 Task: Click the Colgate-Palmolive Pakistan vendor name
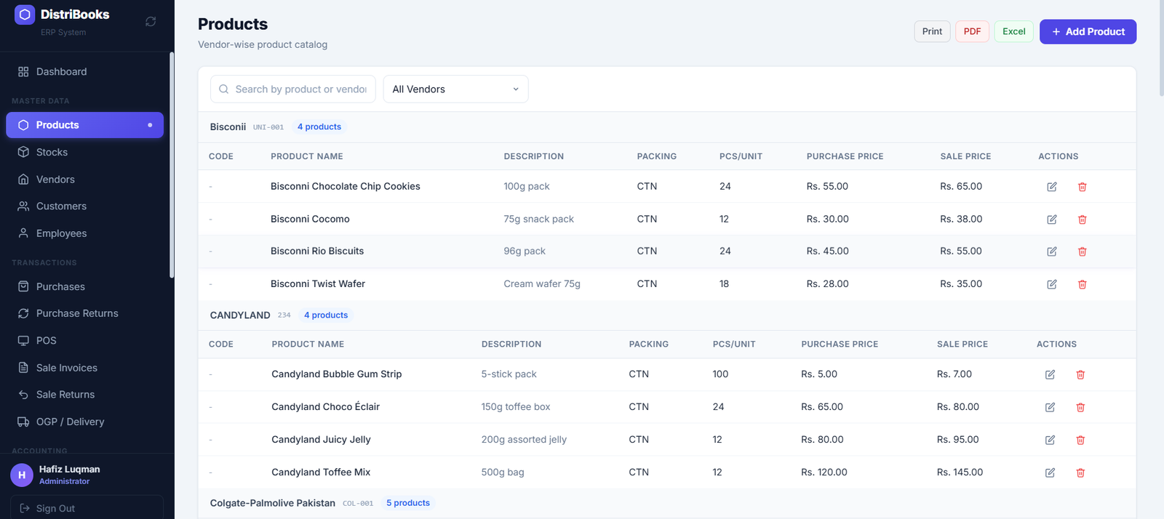(273, 503)
